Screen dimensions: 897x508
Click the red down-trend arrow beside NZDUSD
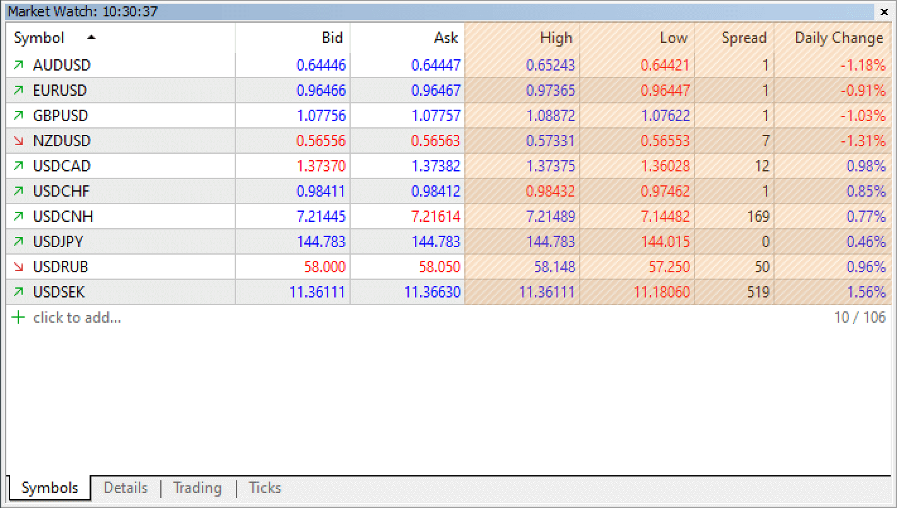coord(18,141)
